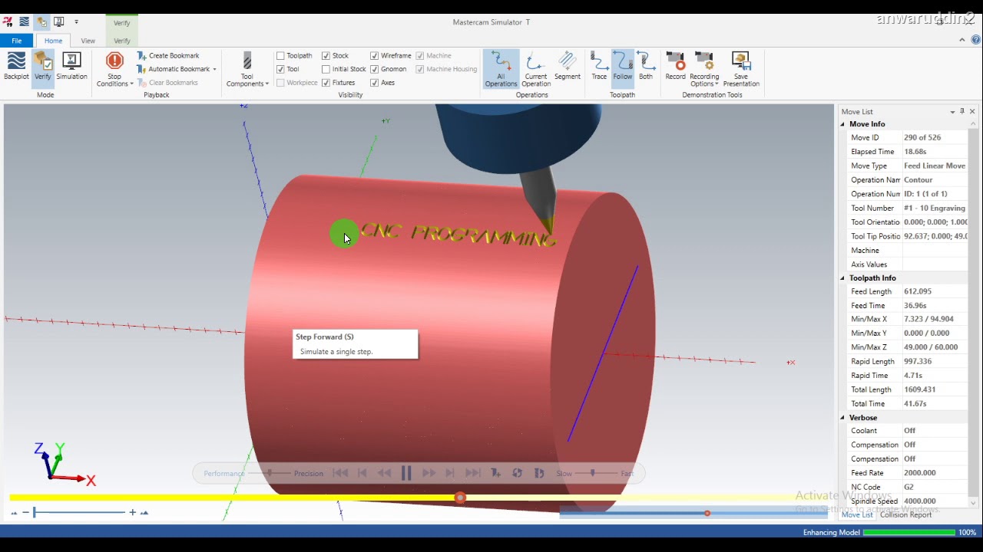Viewport: 983px width, 552px height.
Task: Click Create Bookmark
Action: 168,55
